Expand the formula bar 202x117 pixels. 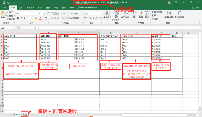pos(200,28)
